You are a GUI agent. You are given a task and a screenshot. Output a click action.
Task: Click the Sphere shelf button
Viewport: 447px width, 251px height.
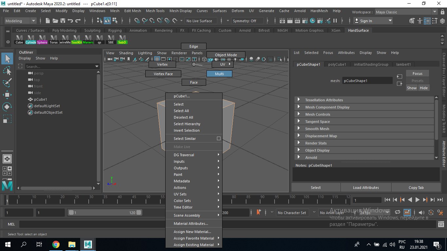(x=42, y=40)
